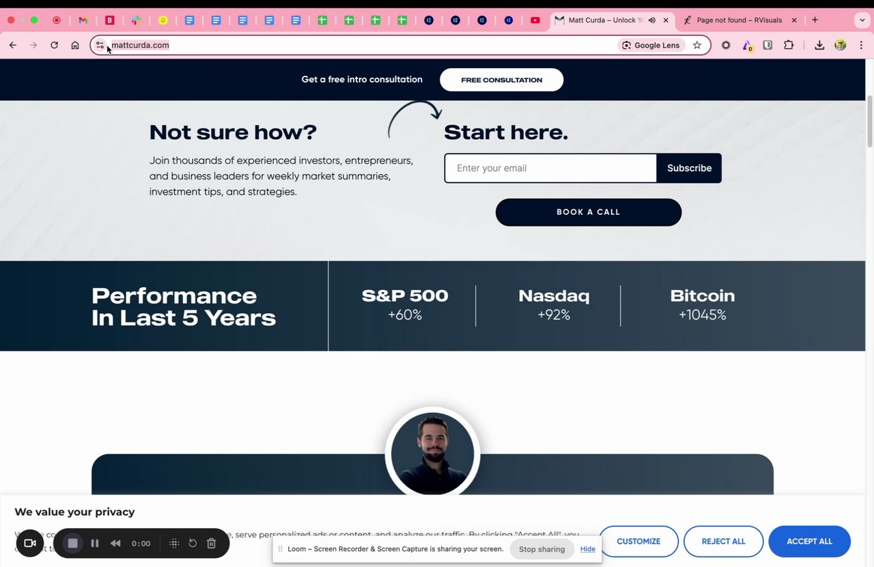This screenshot has height=567, width=874.
Task: Click the circular profile photo
Action: tap(433, 454)
